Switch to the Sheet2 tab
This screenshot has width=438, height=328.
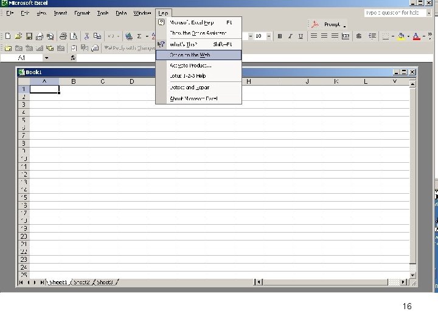pos(82,282)
